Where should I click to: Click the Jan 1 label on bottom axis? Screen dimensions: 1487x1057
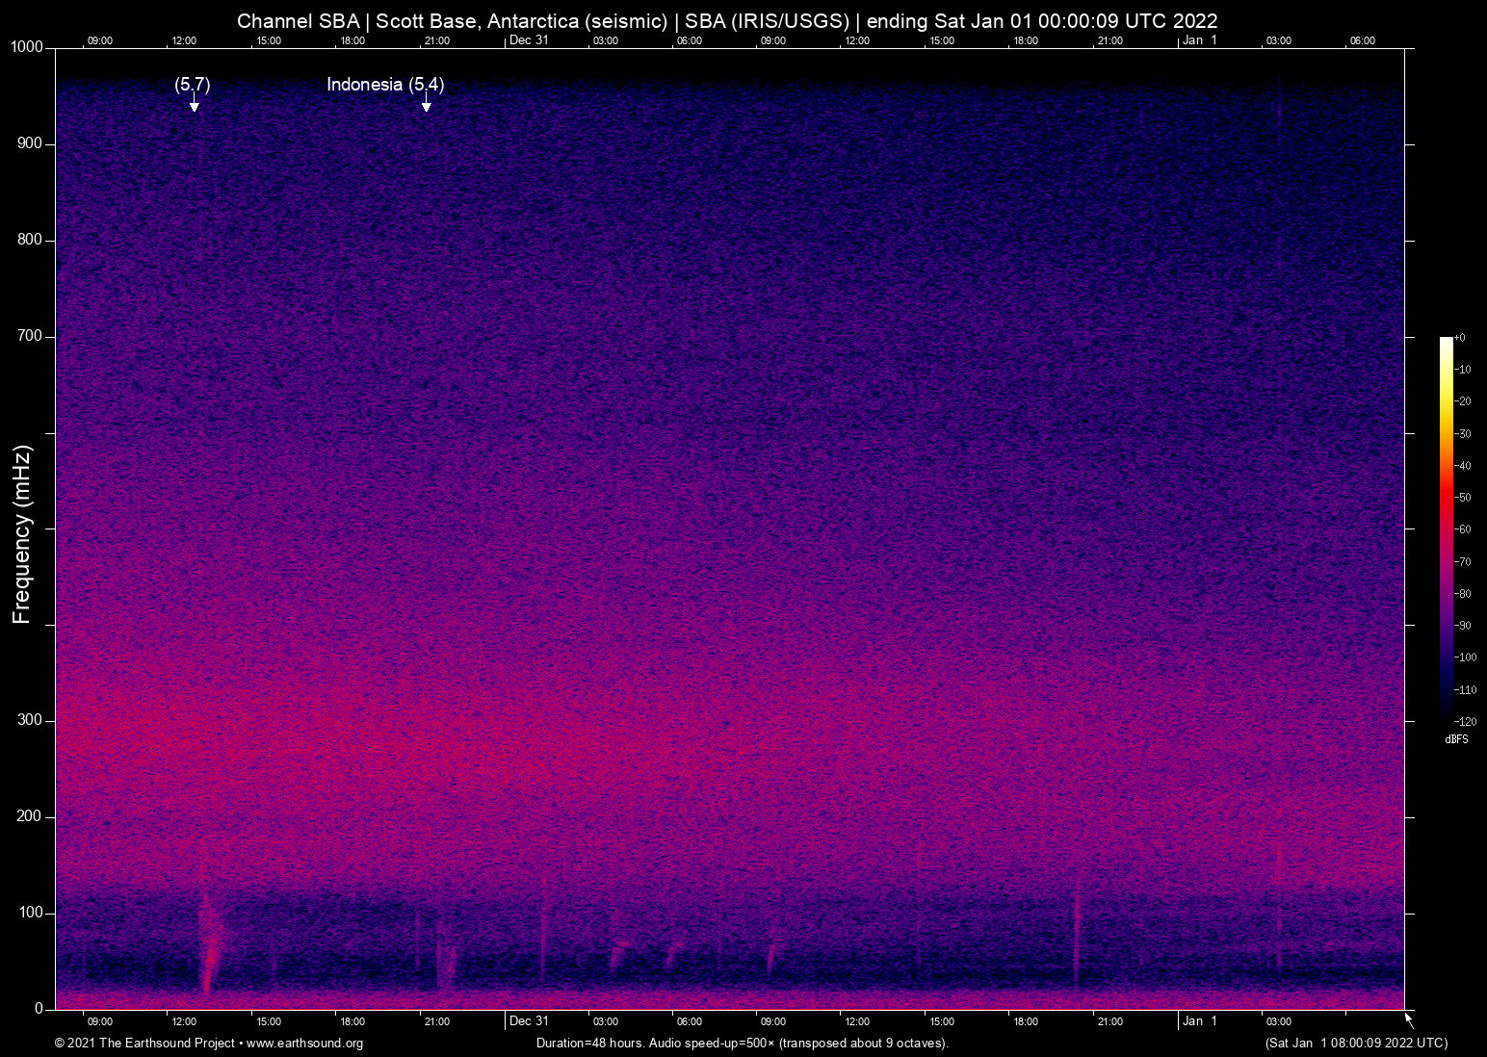(1200, 1020)
